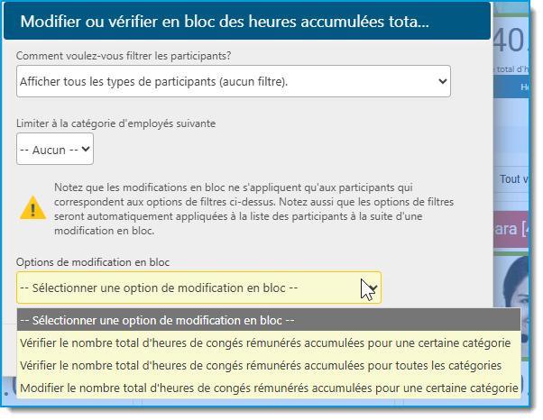The image size is (543, 420).
Task: Click the 'Options de modification en bloc' label
Action: tap(93, 262)
